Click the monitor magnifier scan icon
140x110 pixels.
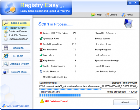(128, 23)
